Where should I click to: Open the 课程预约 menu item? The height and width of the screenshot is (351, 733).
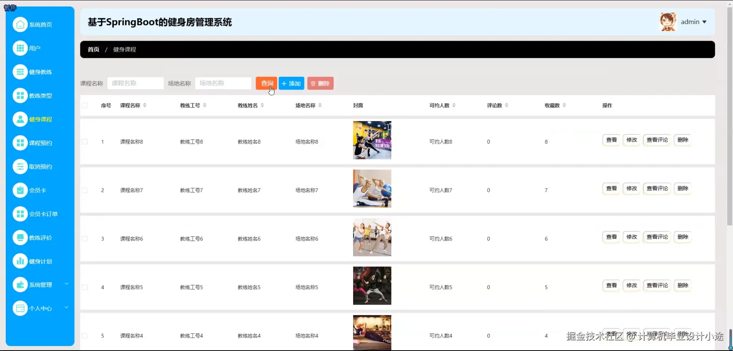pos(40,143)
